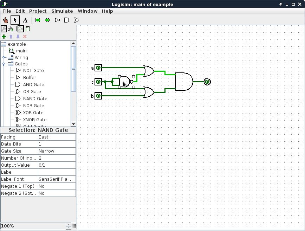Set Negate 1 (Top) to Yes
Viewport: 305px width, 231px height.
(56, 186)
